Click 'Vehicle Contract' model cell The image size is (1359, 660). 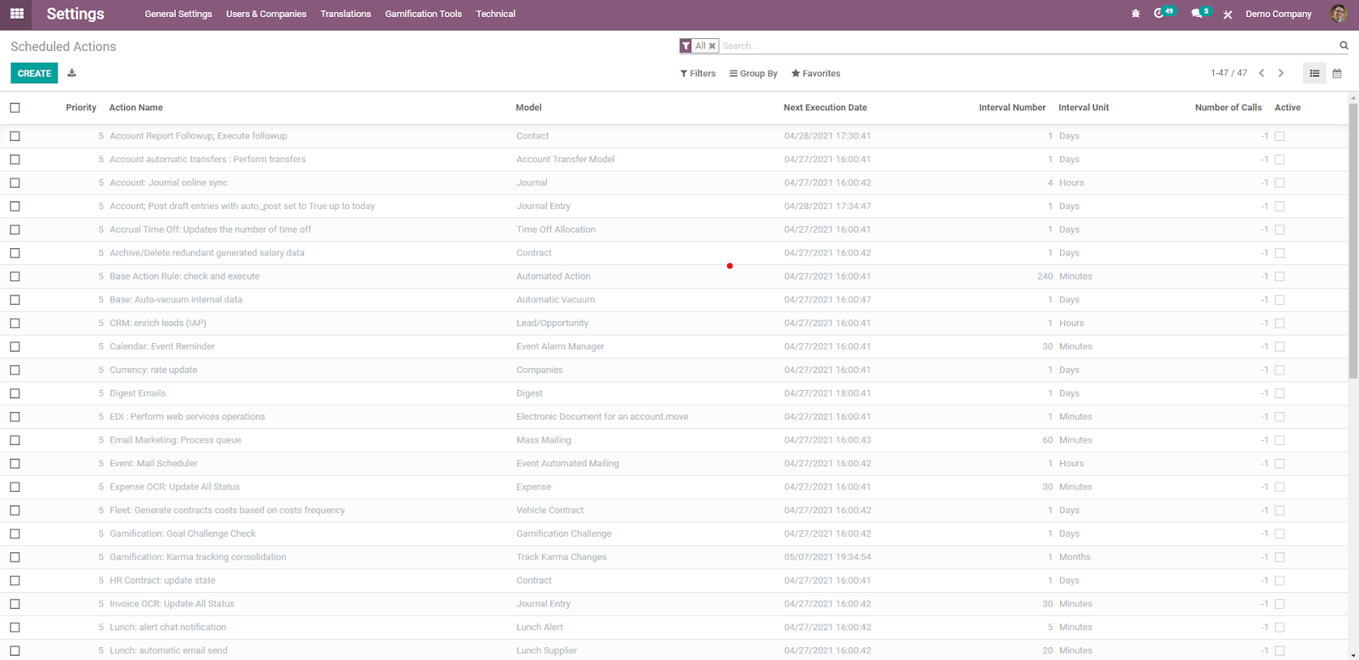[550, 511]
